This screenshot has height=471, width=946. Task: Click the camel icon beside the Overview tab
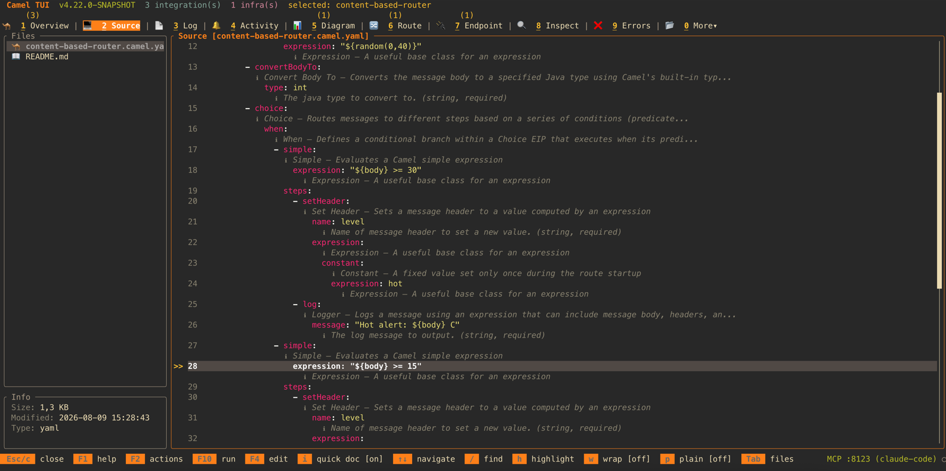(7, 26)
